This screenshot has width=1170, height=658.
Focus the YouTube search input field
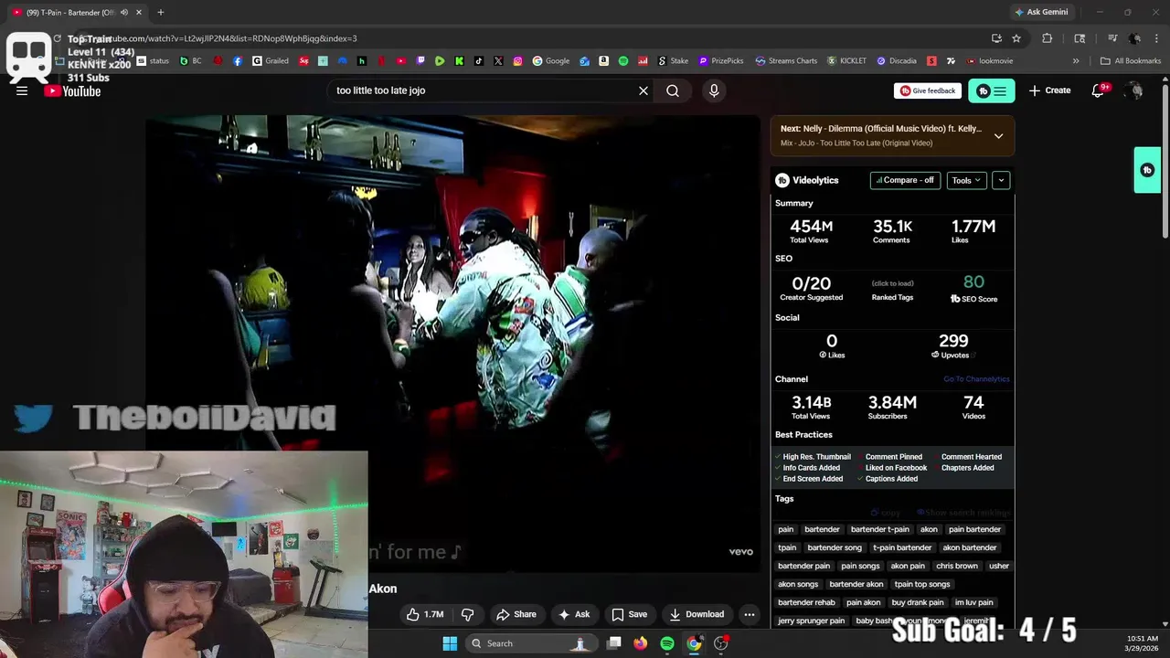[480, 90]
